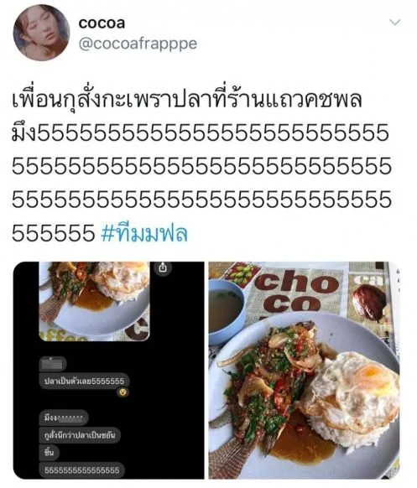Tap the share icon in chat screenshot
This screenshot has width=417, height=488.
[163, 267]
